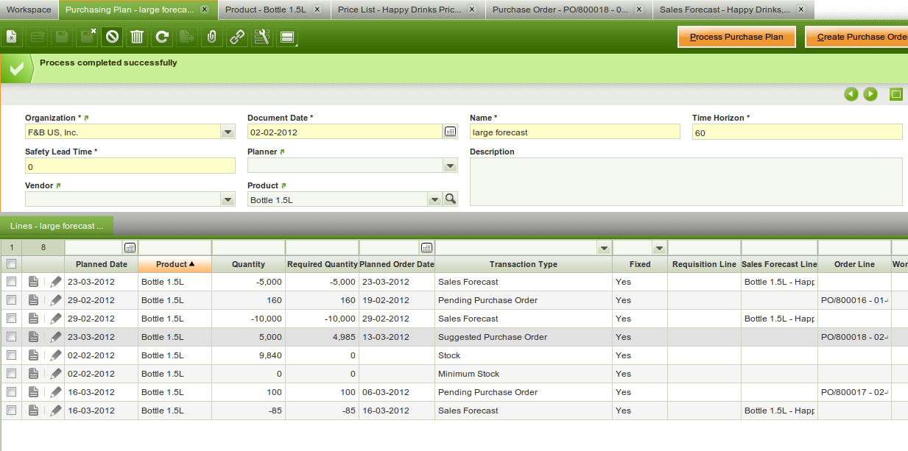Open the calendar picker for Document Date

pos(450,132)
